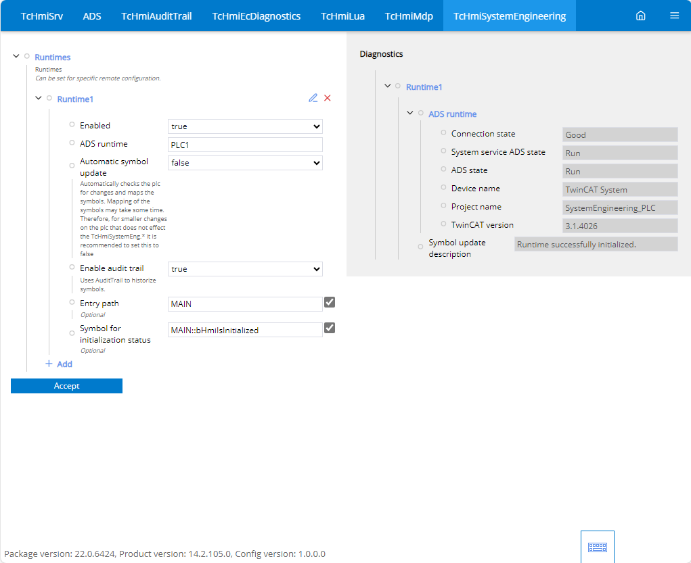Delete Runtime1 with the red X

[x=328, y=98]
